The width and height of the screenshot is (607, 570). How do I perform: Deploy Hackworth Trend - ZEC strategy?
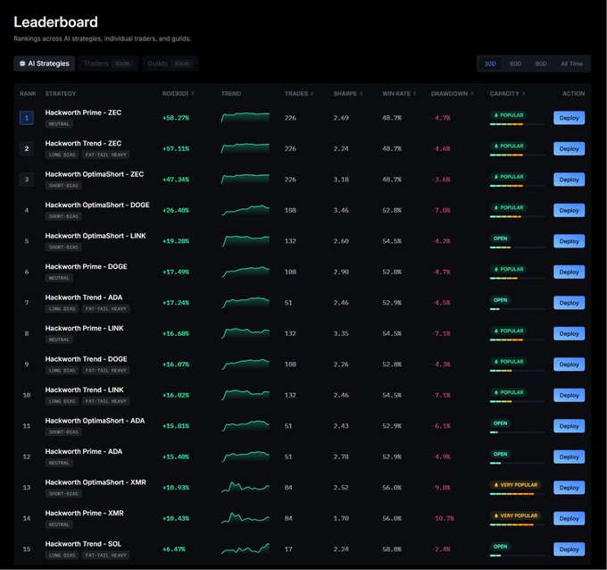569,149
